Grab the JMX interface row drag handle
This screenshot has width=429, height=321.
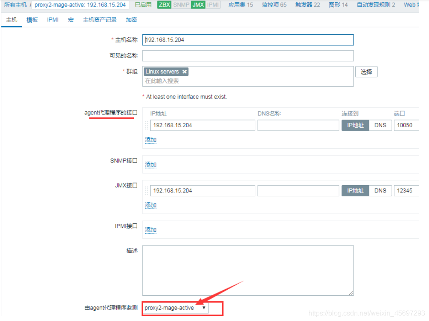(146, 191)
